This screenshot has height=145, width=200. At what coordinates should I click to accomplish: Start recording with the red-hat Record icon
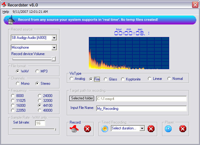pyautogui.click(x=74, y=129)
